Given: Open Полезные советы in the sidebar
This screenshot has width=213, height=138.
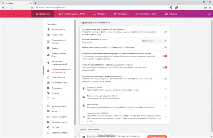Looking at the screenshot, I should (x=59, y=122).
